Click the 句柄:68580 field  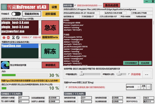click(144, 17)
